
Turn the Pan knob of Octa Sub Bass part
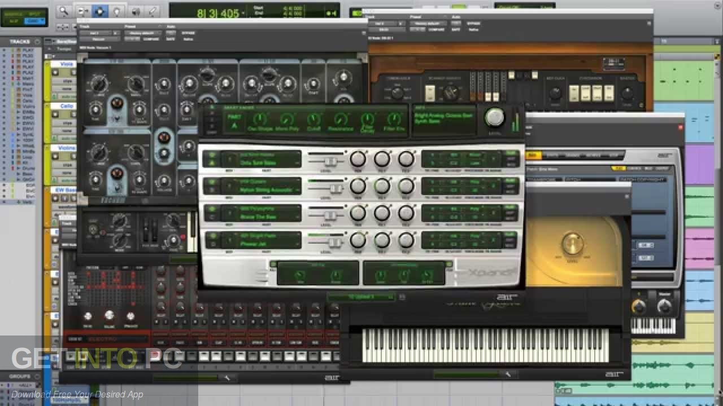coord(358,160)
